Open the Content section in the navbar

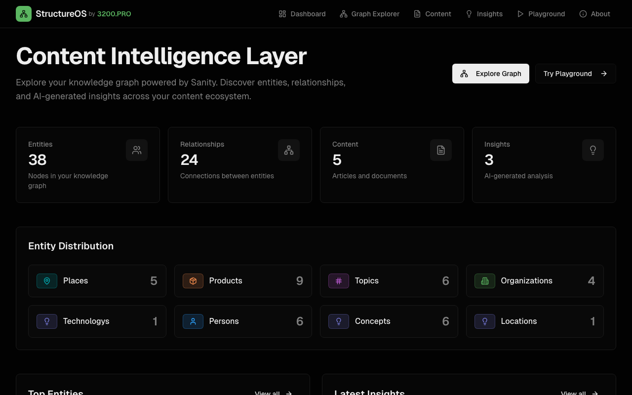coord(433,14)
